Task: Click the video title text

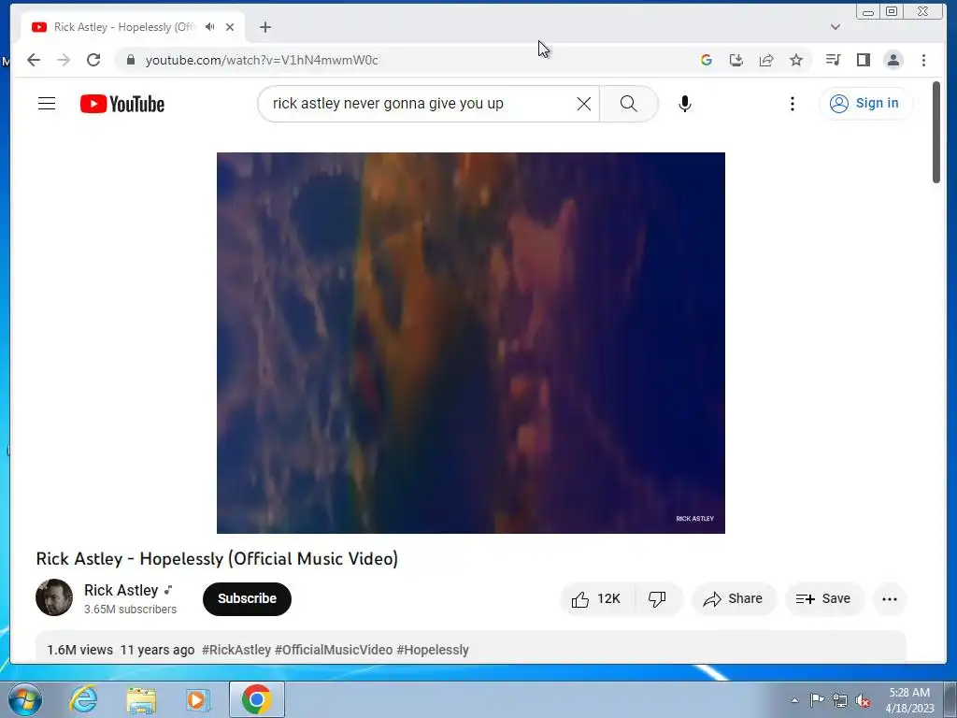Action: [217, 559]
